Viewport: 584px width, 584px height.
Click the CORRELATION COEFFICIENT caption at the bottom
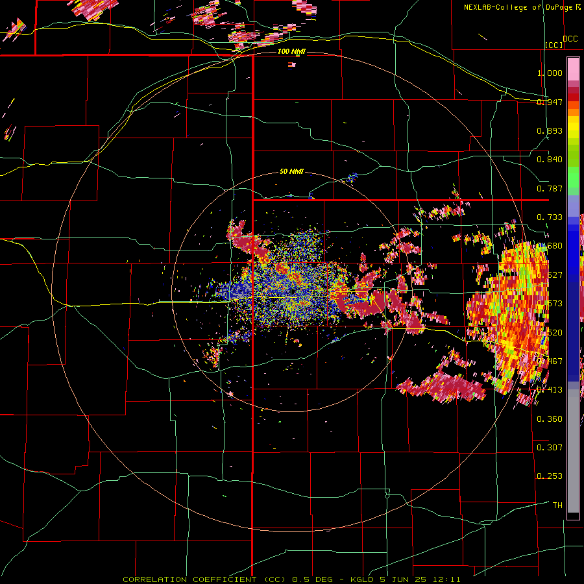[x=291, y=579]
